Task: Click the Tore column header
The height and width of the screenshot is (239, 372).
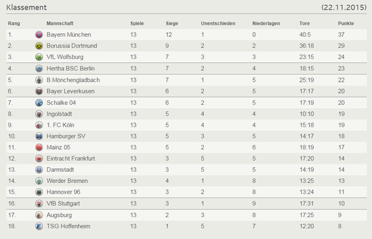Action: point(304,24)
